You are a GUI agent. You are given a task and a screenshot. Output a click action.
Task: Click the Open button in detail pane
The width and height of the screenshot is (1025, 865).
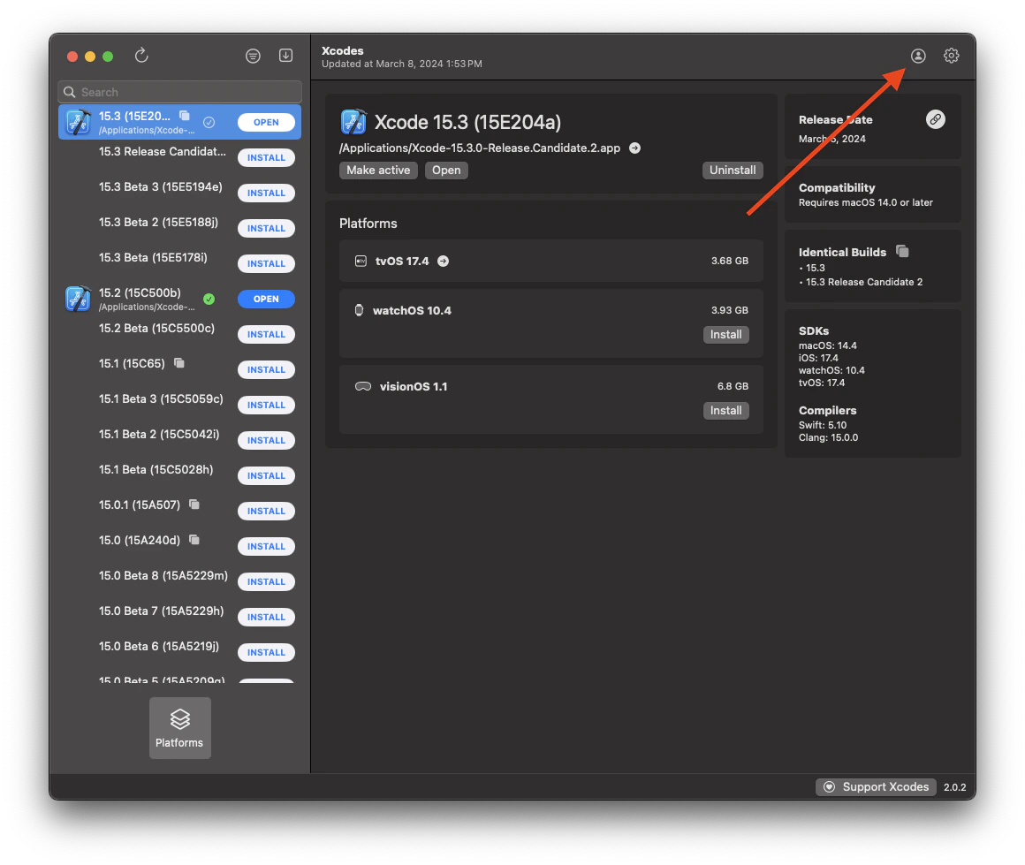(x=446, y=170)
